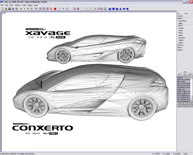The width and height of the screenshot is (193, 155).
Task: Click the Save file toolbar icon
Action: [x=9, y=9]
